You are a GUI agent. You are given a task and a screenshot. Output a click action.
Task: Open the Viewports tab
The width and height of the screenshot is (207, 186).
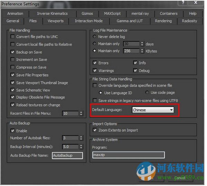click(x=56, y=21)
